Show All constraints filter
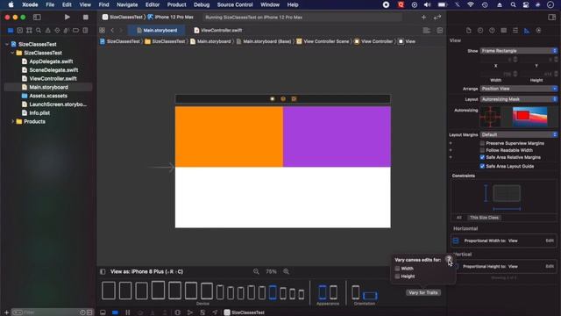Screen dimensions: 561x316 pos(459,218)
